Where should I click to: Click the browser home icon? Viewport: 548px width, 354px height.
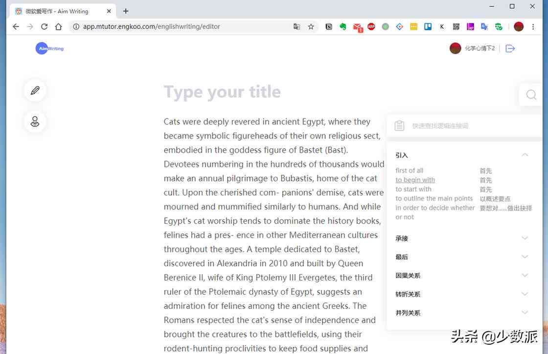(58, 26)
